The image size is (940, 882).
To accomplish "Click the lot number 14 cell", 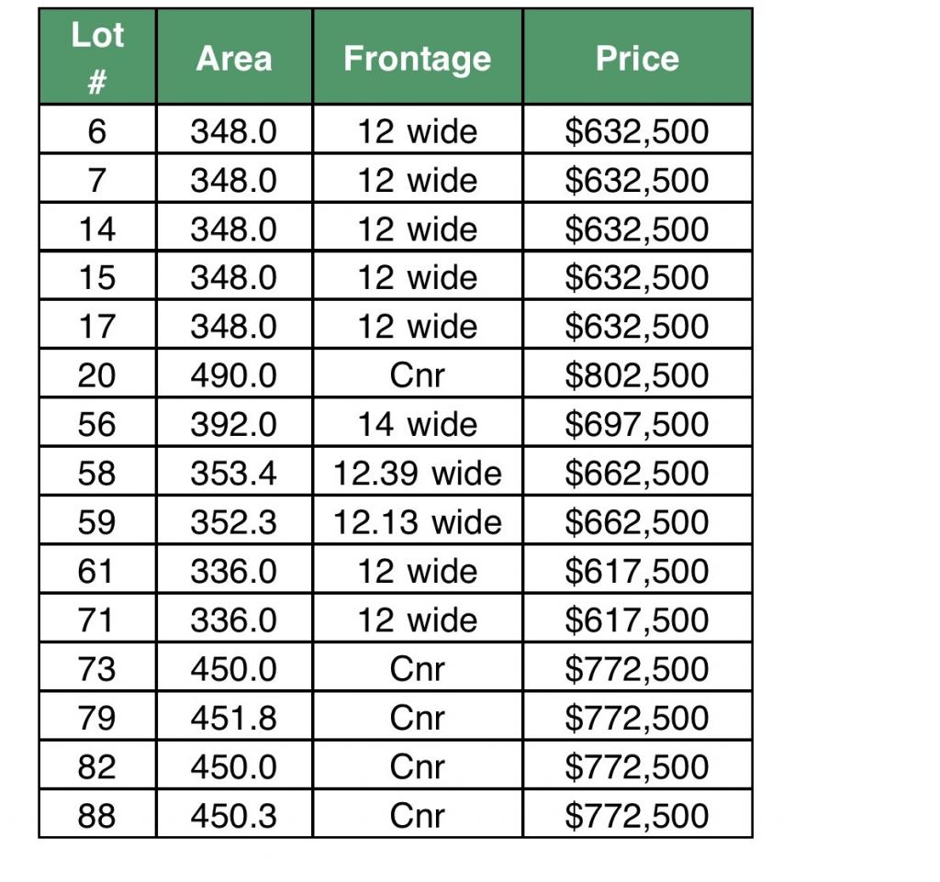I will pos(97,229).
